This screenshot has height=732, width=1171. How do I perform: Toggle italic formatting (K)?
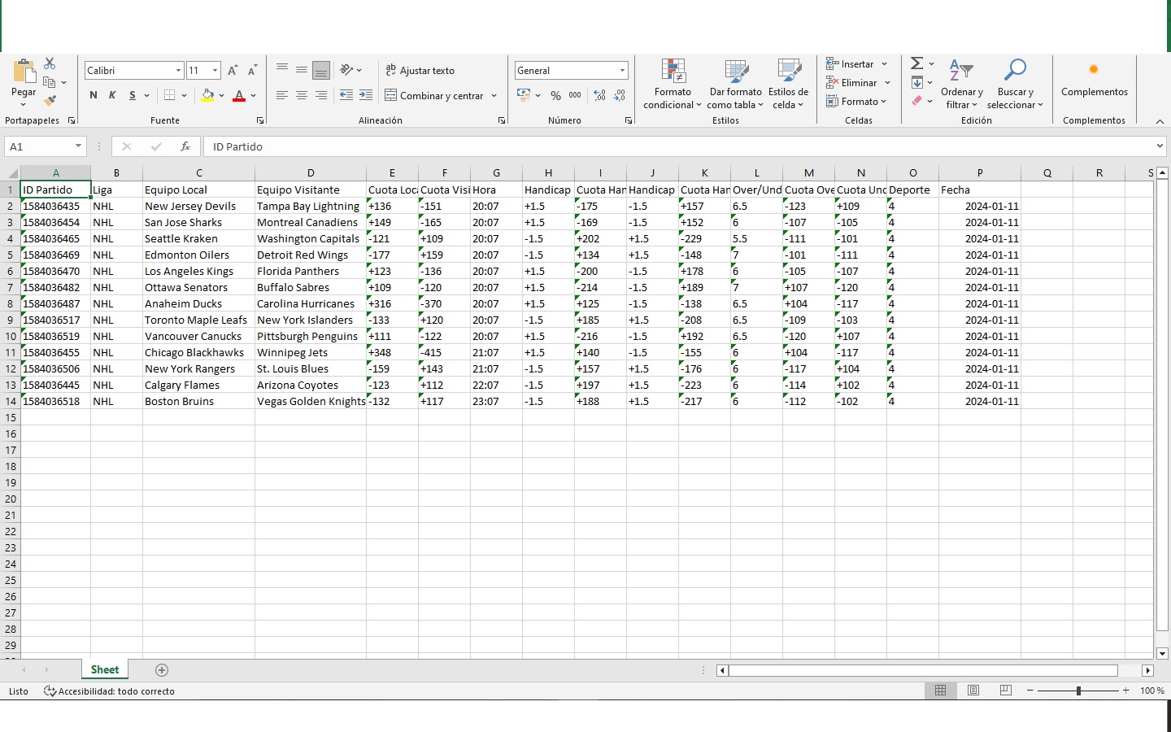[x=112, y=95]
